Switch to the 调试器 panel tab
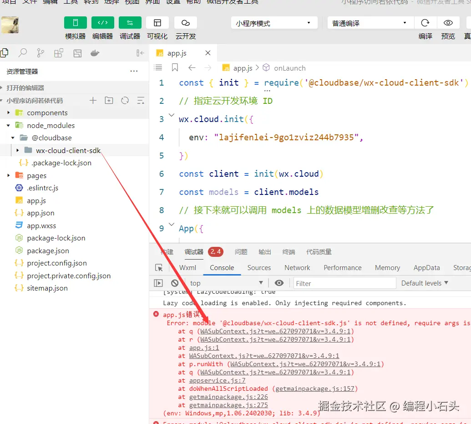 click(x=194, y=252)
